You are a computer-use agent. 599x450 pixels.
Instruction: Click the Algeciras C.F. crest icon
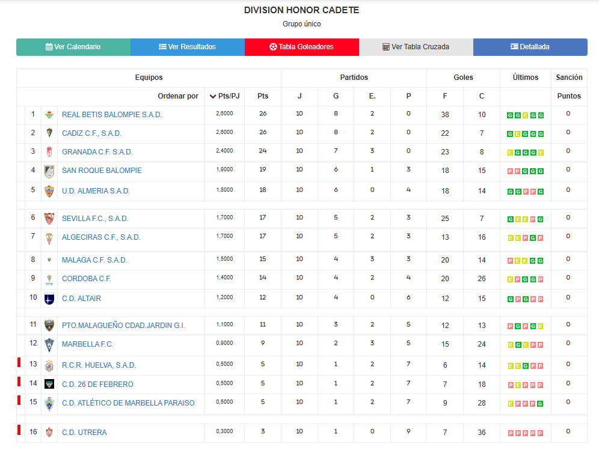tap(49, 239)
